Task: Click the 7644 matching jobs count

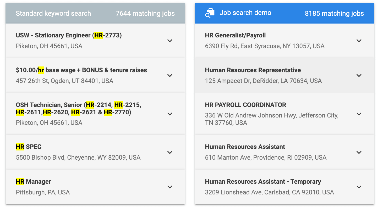Action: click(145, 13)
